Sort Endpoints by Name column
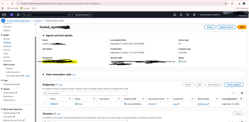Viewport: 249px width, 122px height. click(70, 99)
